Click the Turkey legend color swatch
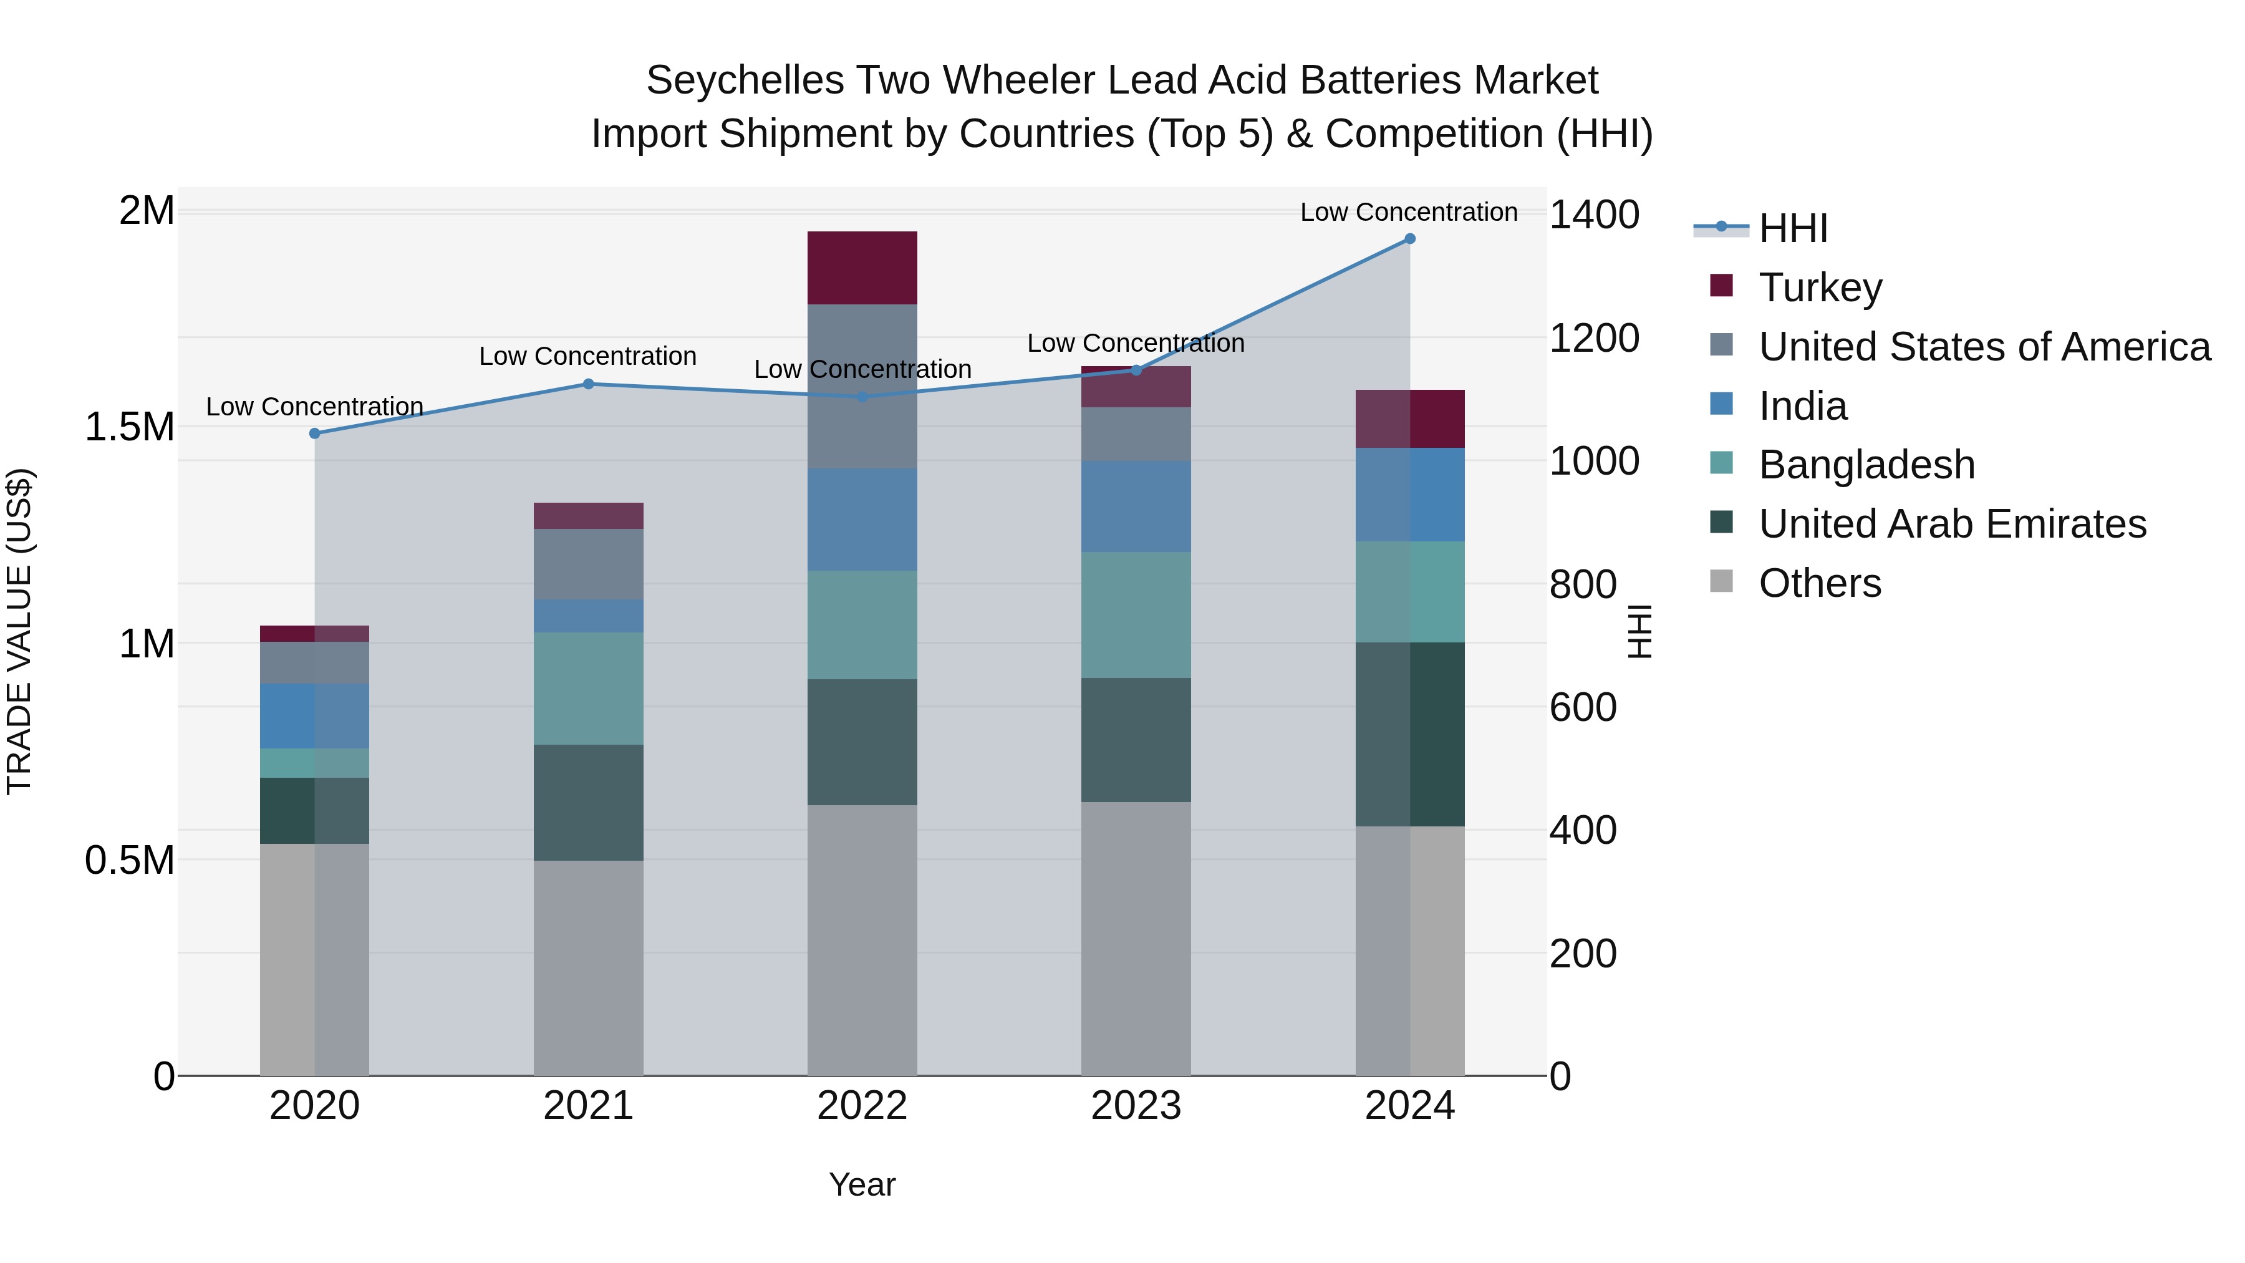The height and width of the screenshot is (1263, 2245). (1721, 285)
